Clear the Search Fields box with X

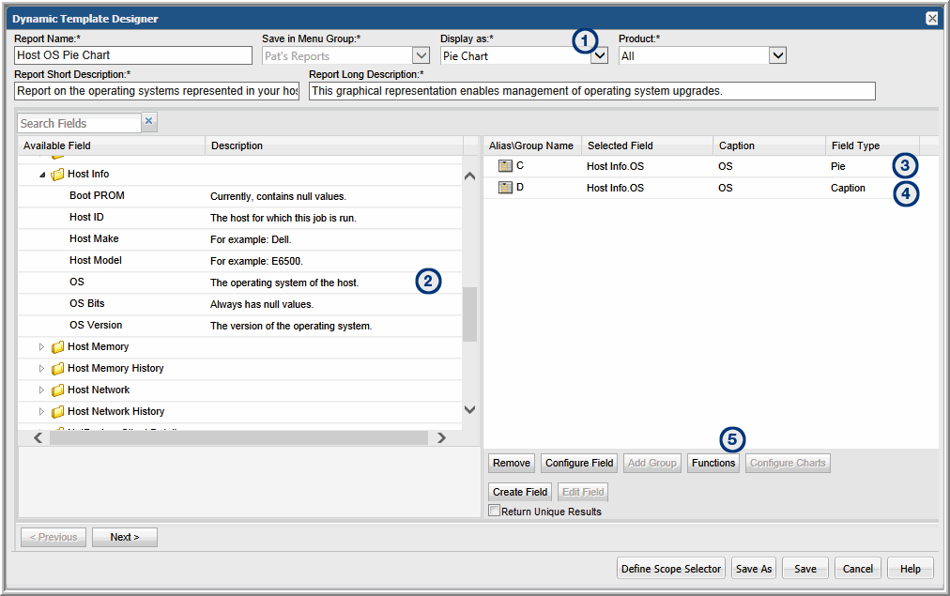coord(149,122)
